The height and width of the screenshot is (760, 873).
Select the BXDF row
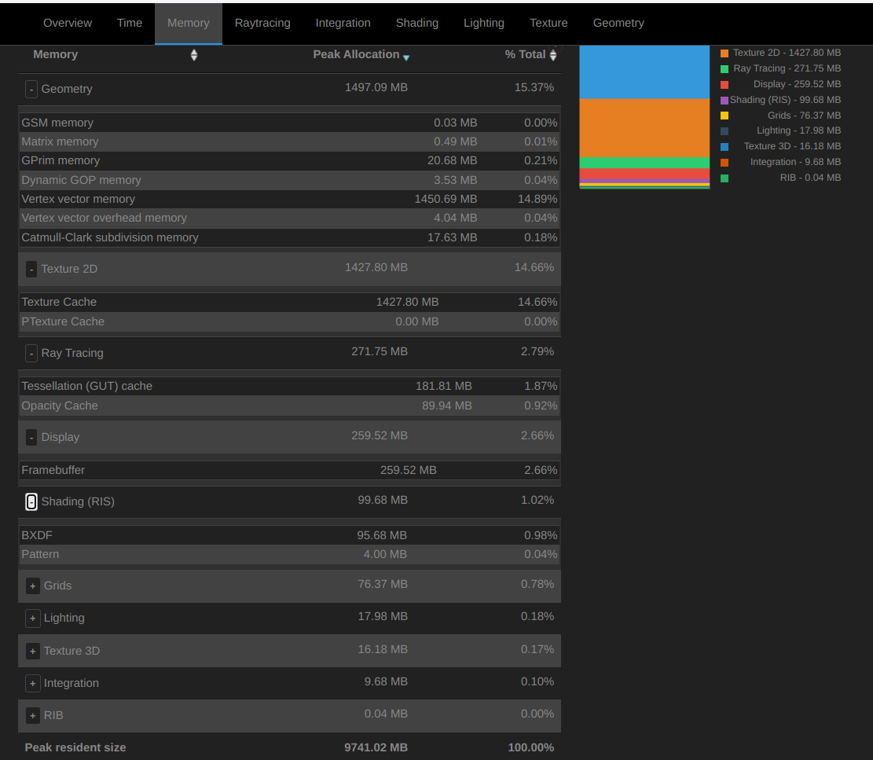coord(289,536)
